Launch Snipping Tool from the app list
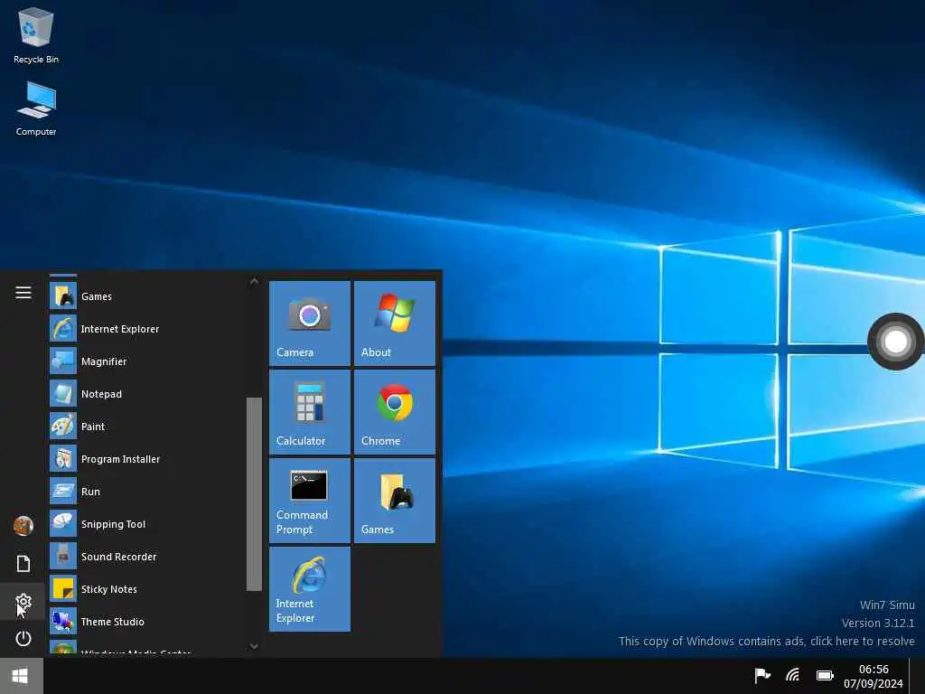The width and height of the screenshot is (925, 694). [x=146, y=524]
